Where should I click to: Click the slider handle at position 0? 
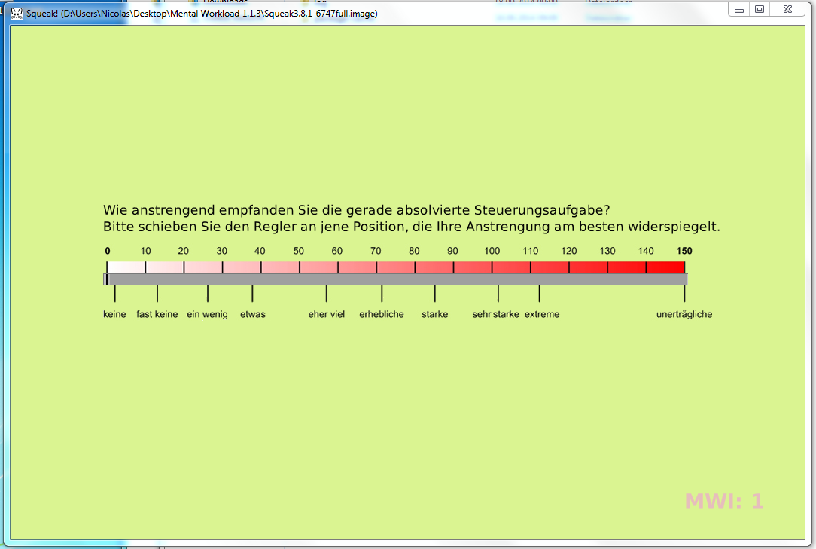[106, 279]
